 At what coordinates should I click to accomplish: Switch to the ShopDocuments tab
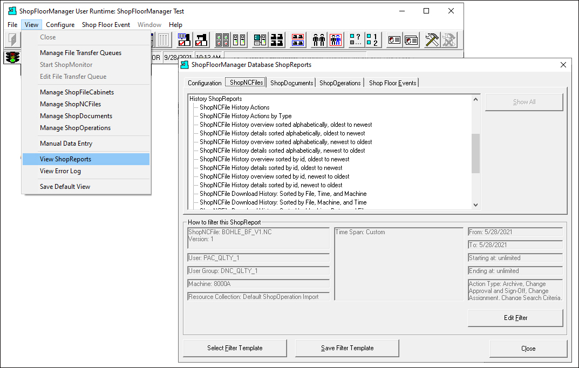(x=292, y=83)
